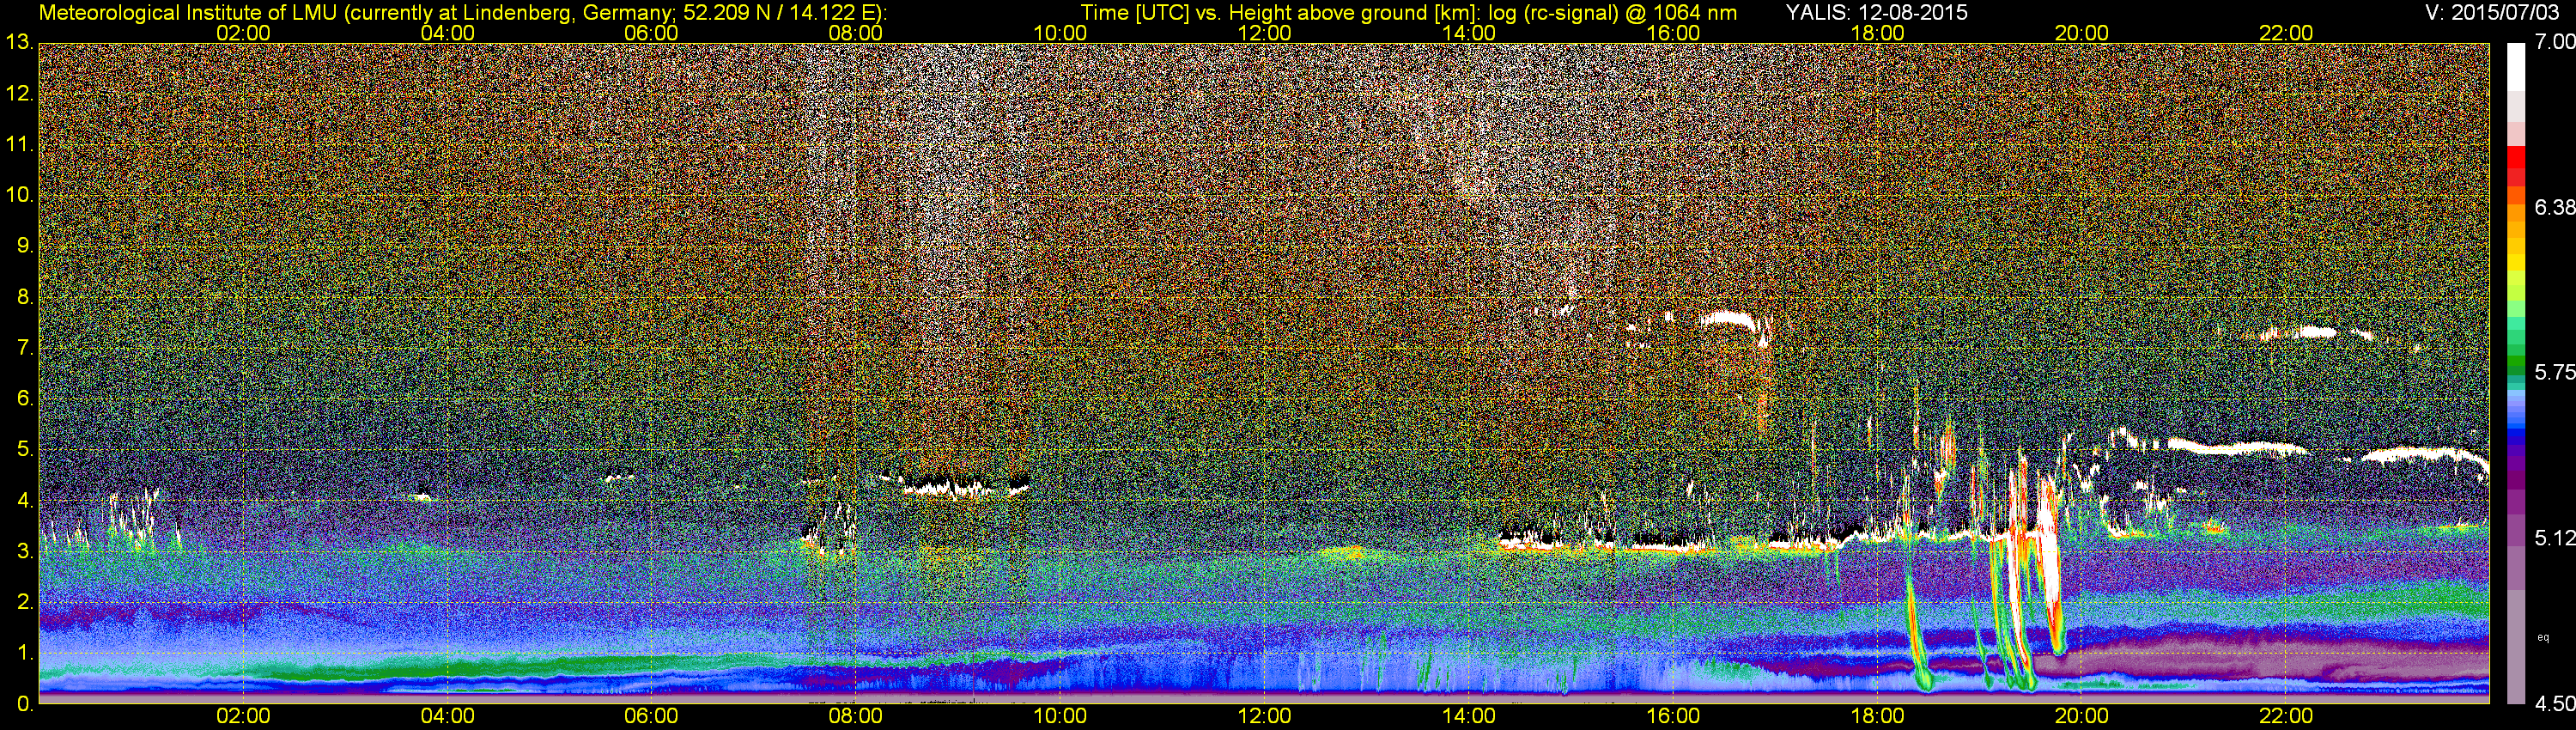Click the colorbar value 7.00
The width and height of the screenshot is (2576, 730).
coord(2554,43)
